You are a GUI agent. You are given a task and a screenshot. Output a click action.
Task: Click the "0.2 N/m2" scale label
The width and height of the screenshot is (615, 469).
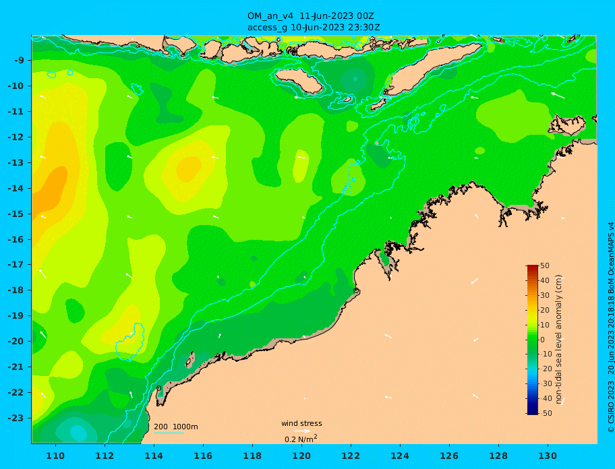[x=301, y=439]
